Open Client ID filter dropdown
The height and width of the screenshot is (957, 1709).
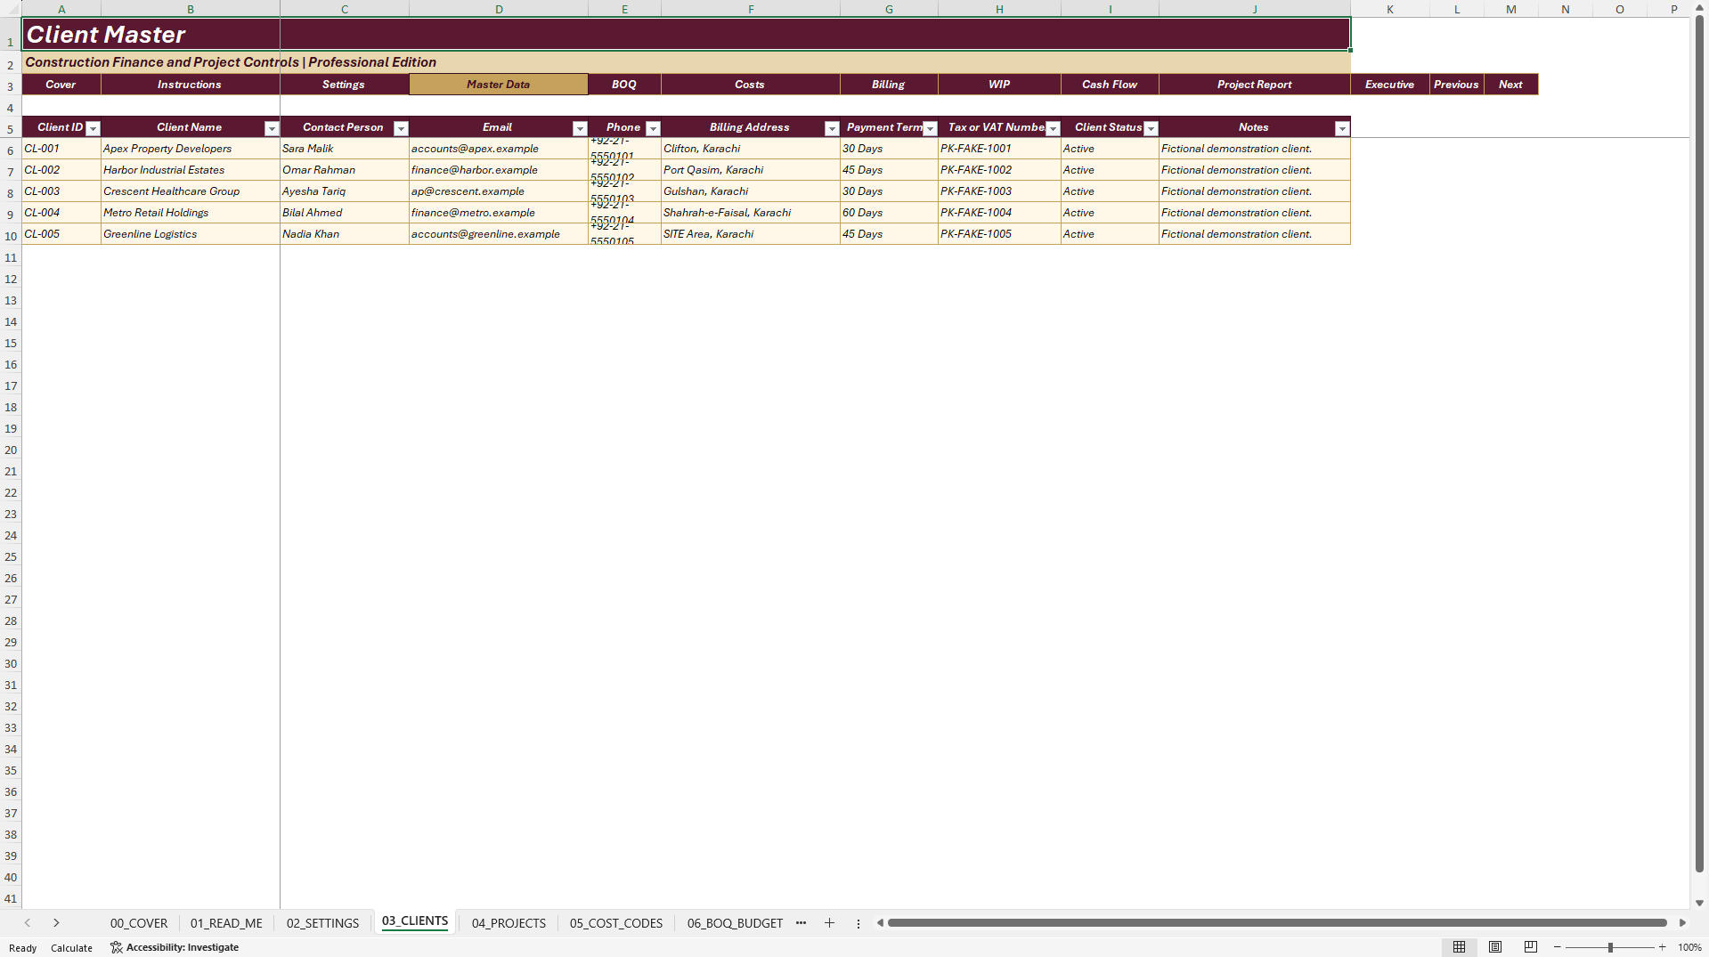[x=93, y=128]
